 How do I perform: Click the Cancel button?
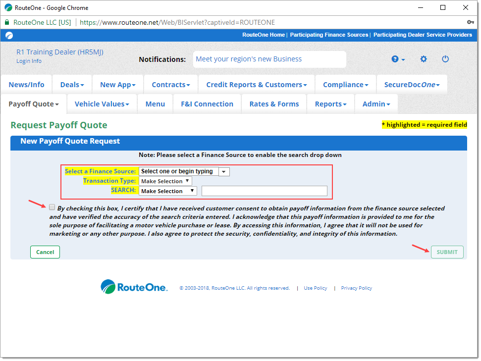click(x=45, y=252)
